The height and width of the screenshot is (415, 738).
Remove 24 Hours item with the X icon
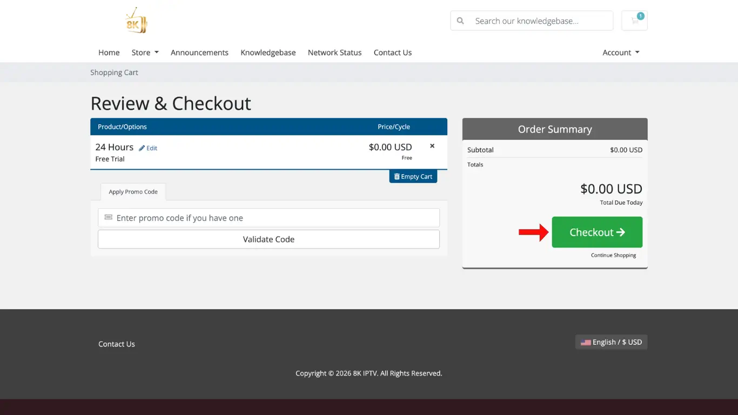click(432, 146)
